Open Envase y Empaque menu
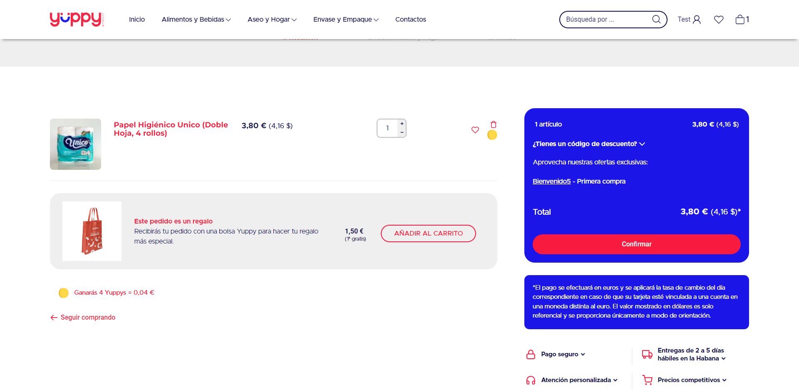 pos(346,20)
